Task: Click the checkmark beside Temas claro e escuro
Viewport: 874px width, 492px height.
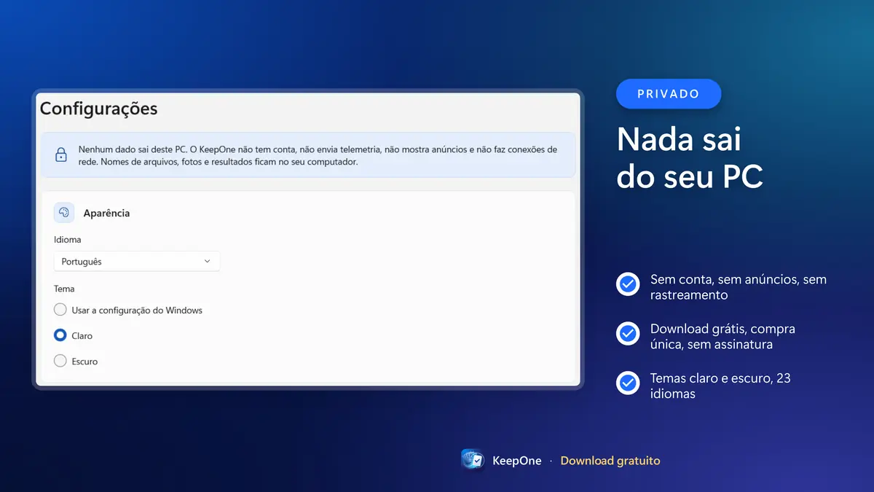Action: tap(628, 383)
